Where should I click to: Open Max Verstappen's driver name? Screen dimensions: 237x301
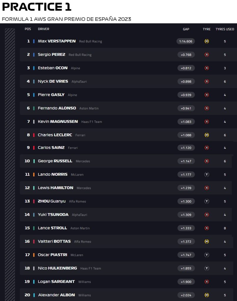tap(57, 41)
